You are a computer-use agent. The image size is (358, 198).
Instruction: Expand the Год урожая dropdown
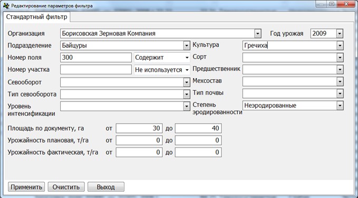point(340,34)
